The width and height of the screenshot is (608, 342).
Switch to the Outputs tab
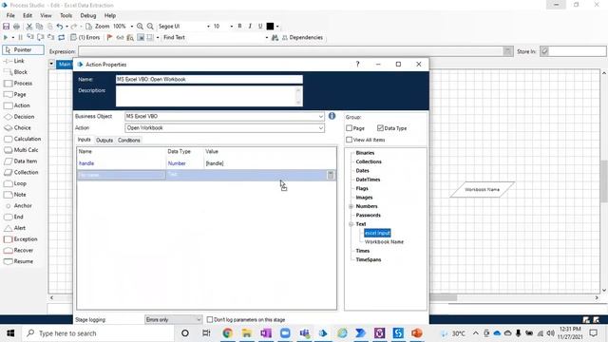(x=104, y=140)
